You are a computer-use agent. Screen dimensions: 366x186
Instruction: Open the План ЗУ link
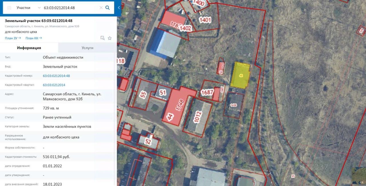(13, 38)
